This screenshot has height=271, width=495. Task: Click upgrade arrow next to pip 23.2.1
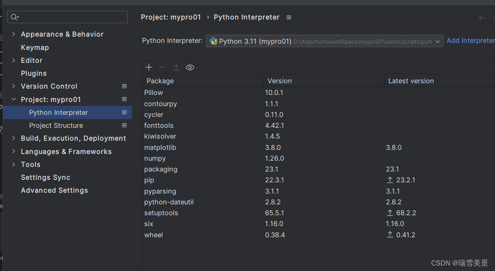coord(390,180)
